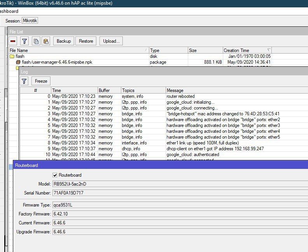
Task: Sort files by Creation Time column
Action: tap(247, 50)
